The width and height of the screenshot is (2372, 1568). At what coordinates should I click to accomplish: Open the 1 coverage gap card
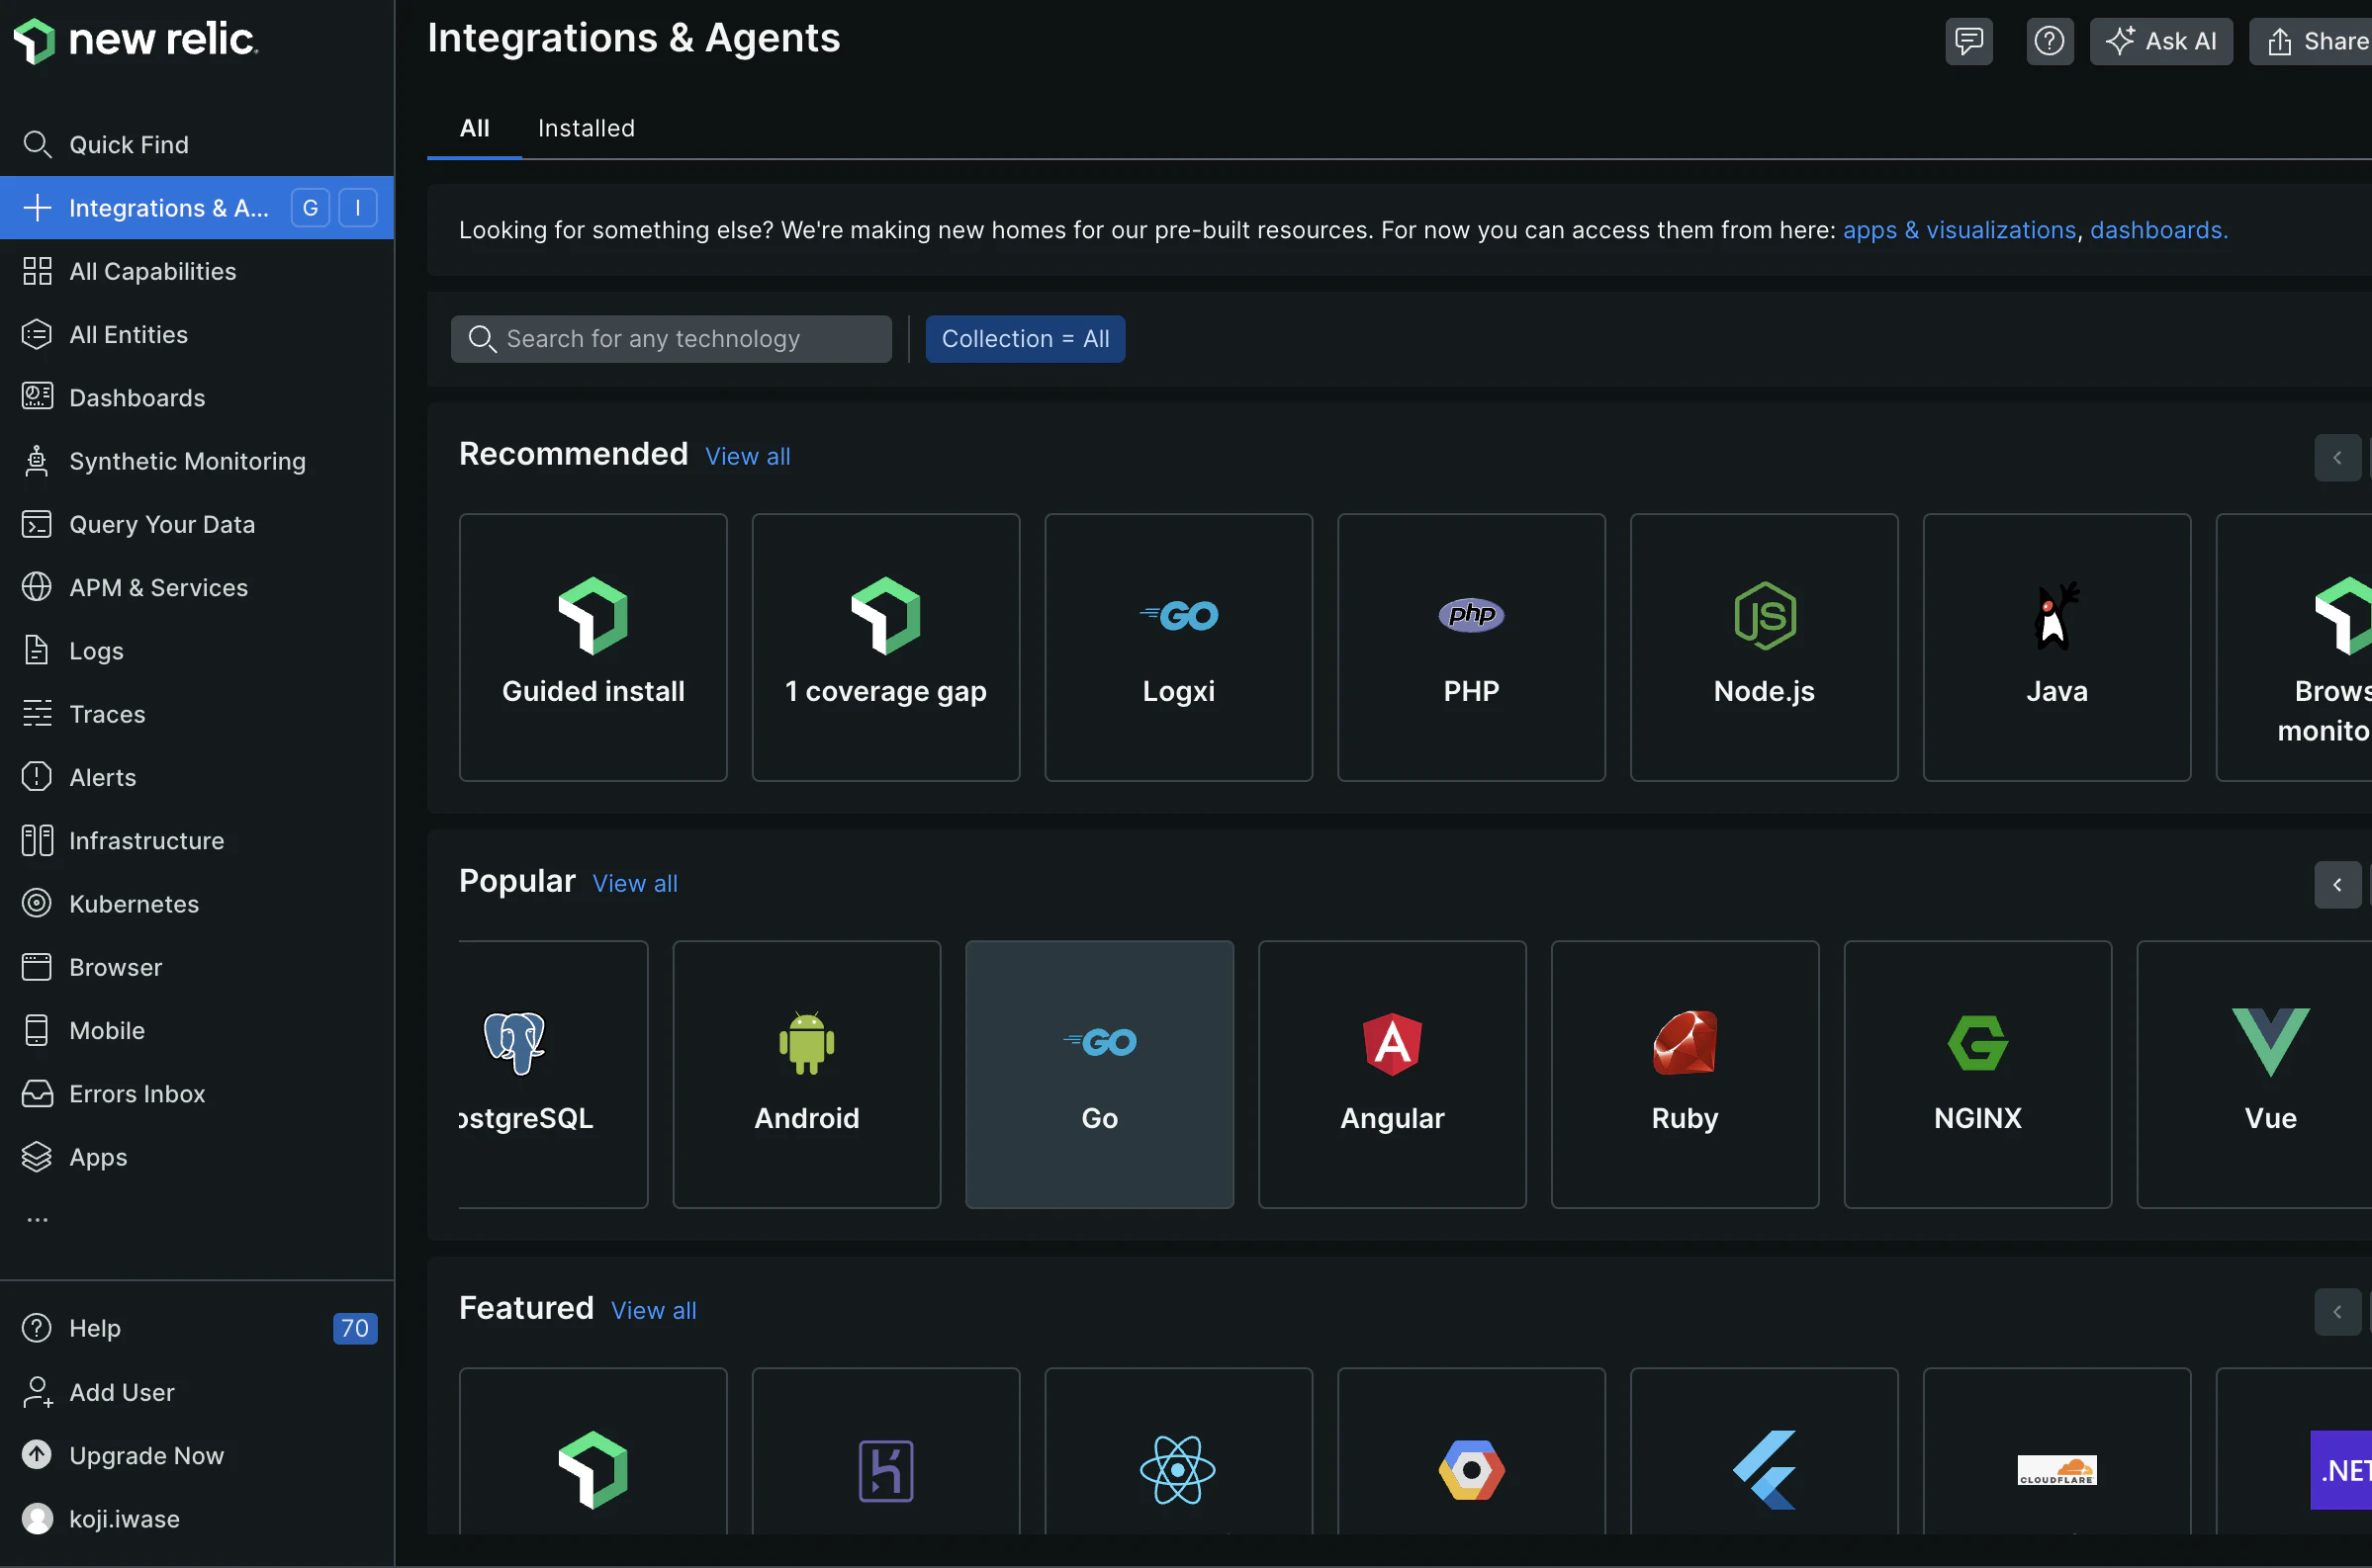pyautogui.click(x=885, y=648)
